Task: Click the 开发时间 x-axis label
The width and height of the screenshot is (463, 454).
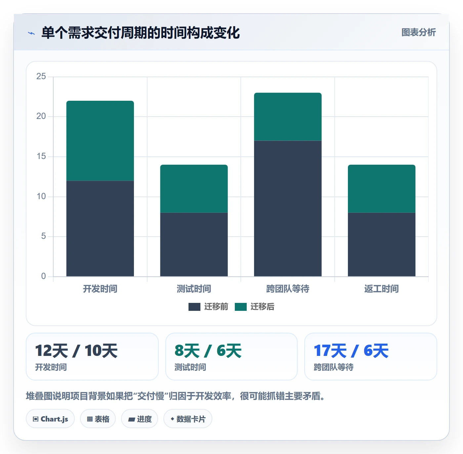Action: point(100,289)
